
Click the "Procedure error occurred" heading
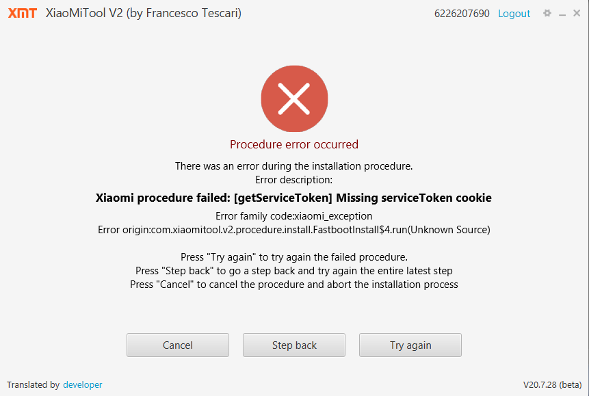pyautogui.click(x=294, y=144)
